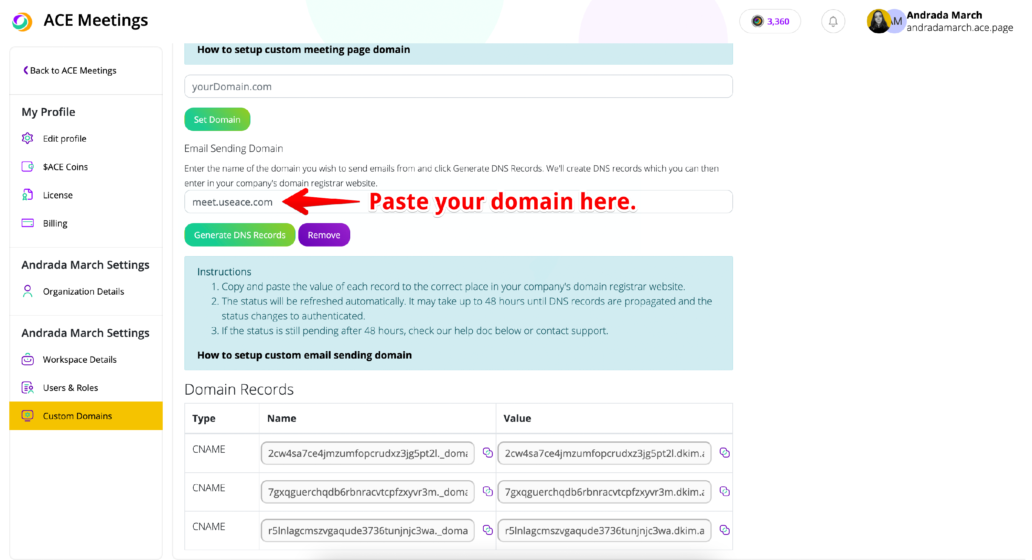Click Generate DNS Records button
Screen dimensions: 1032x560
[239, 235]
